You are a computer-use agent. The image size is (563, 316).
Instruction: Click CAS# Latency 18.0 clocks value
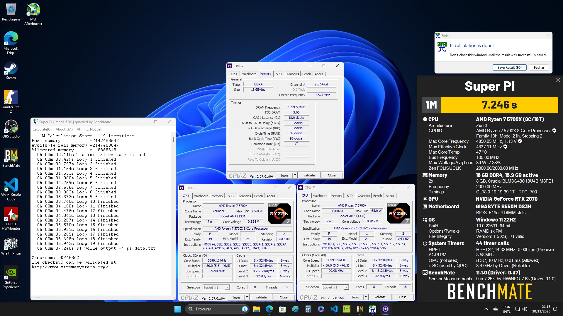296,118
